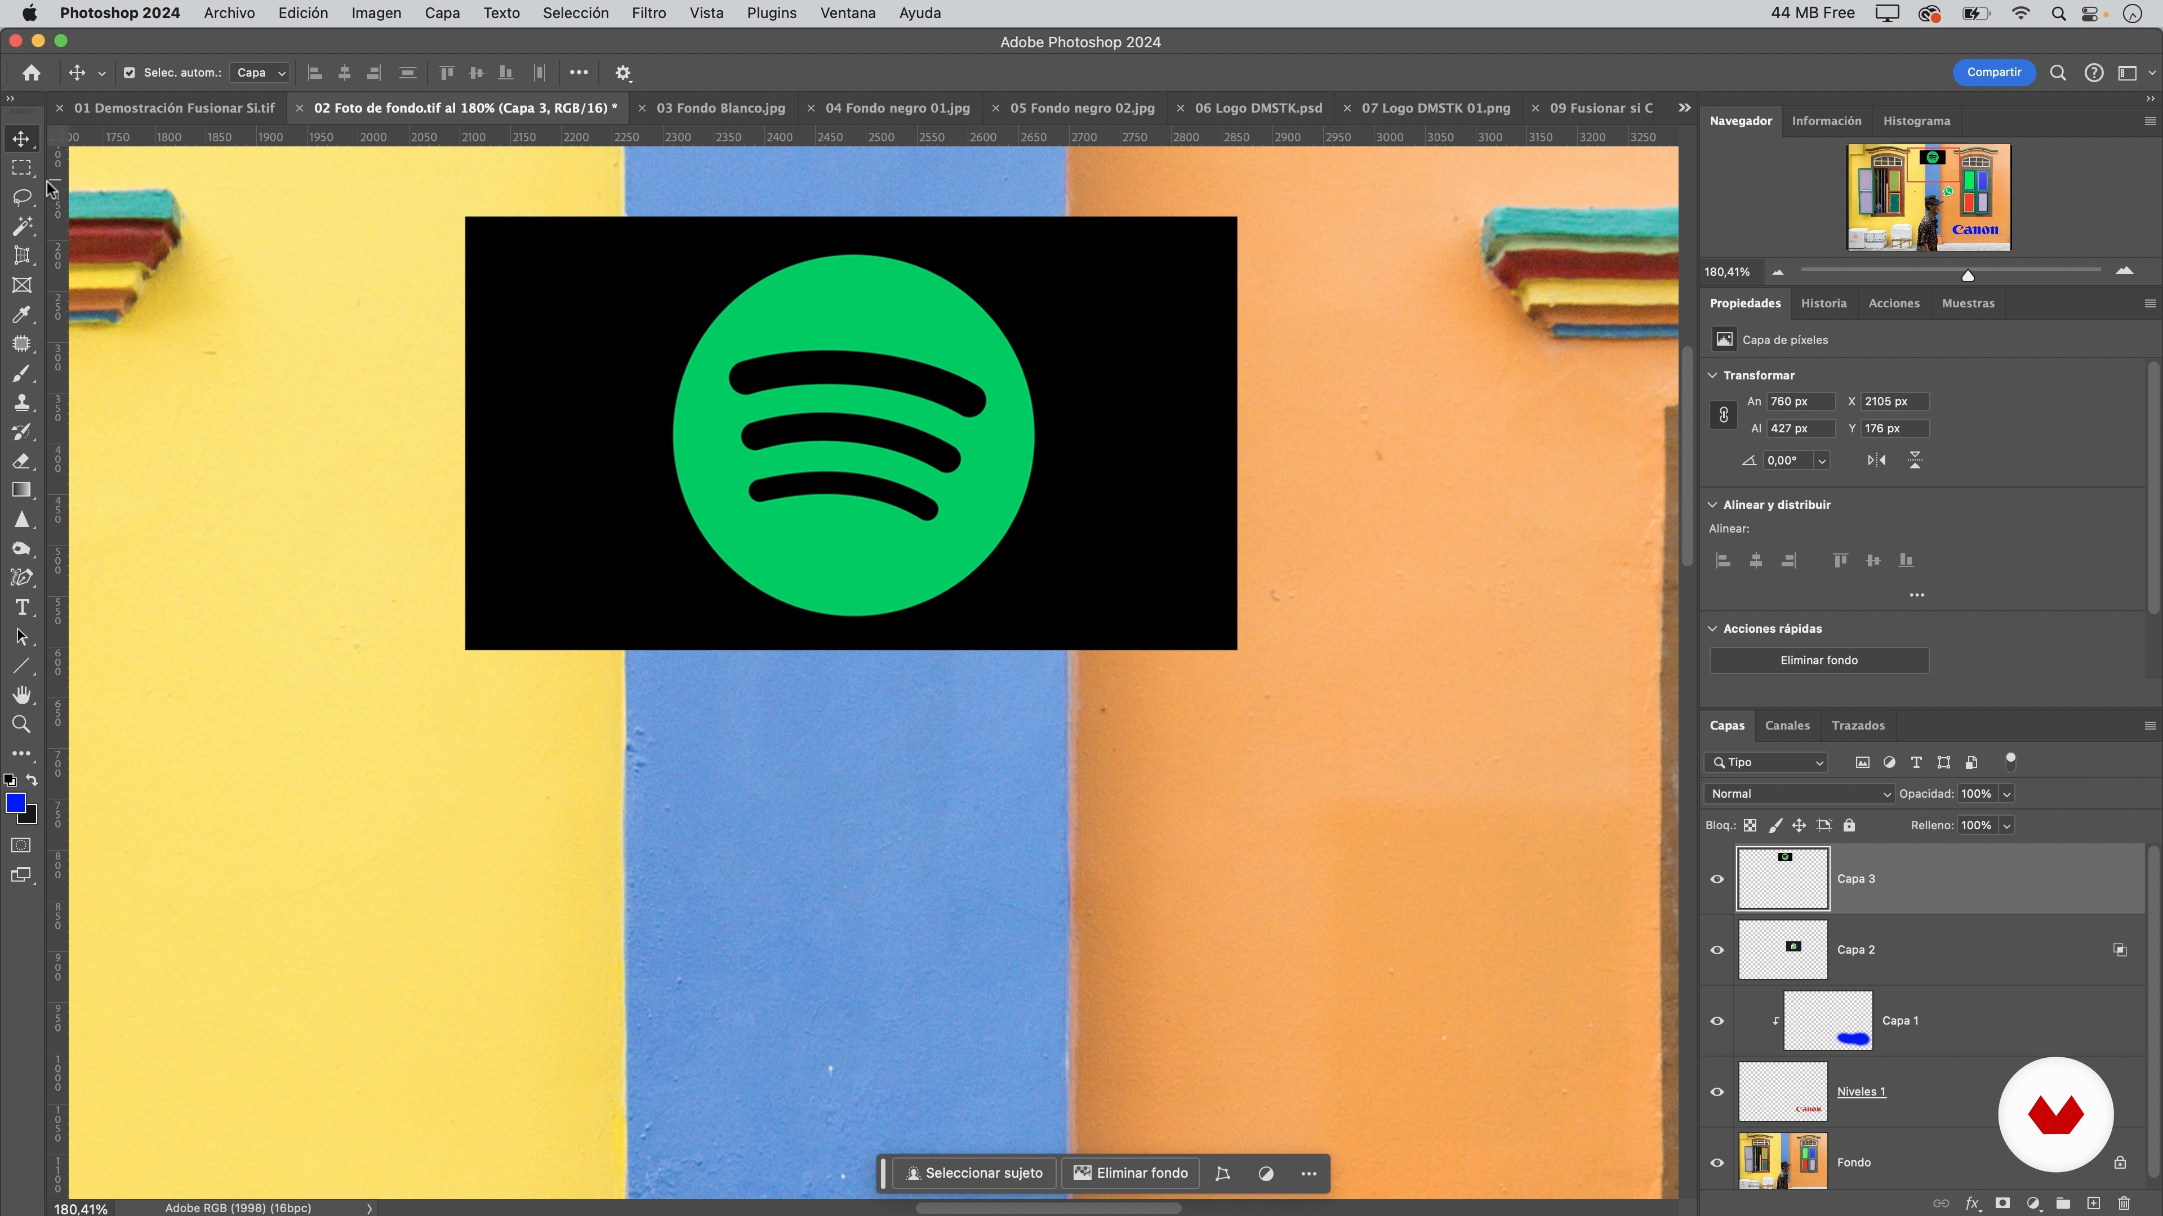Delete the selected layer
The width and height of the screenshot is (2163, 1216).
[x=2124, y=1204]
